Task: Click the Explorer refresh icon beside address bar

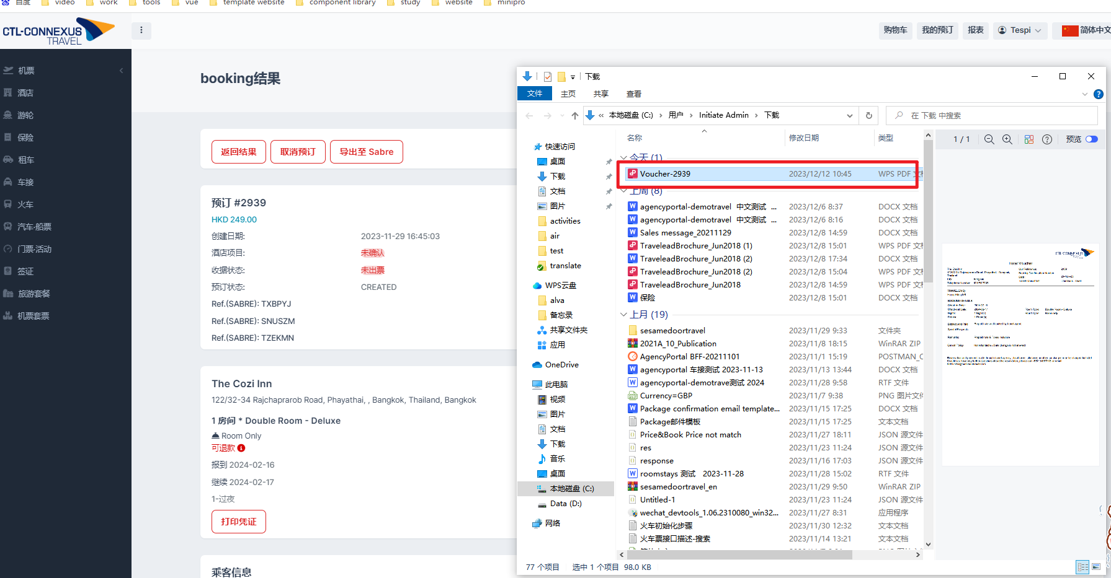Action: (868, 116)
